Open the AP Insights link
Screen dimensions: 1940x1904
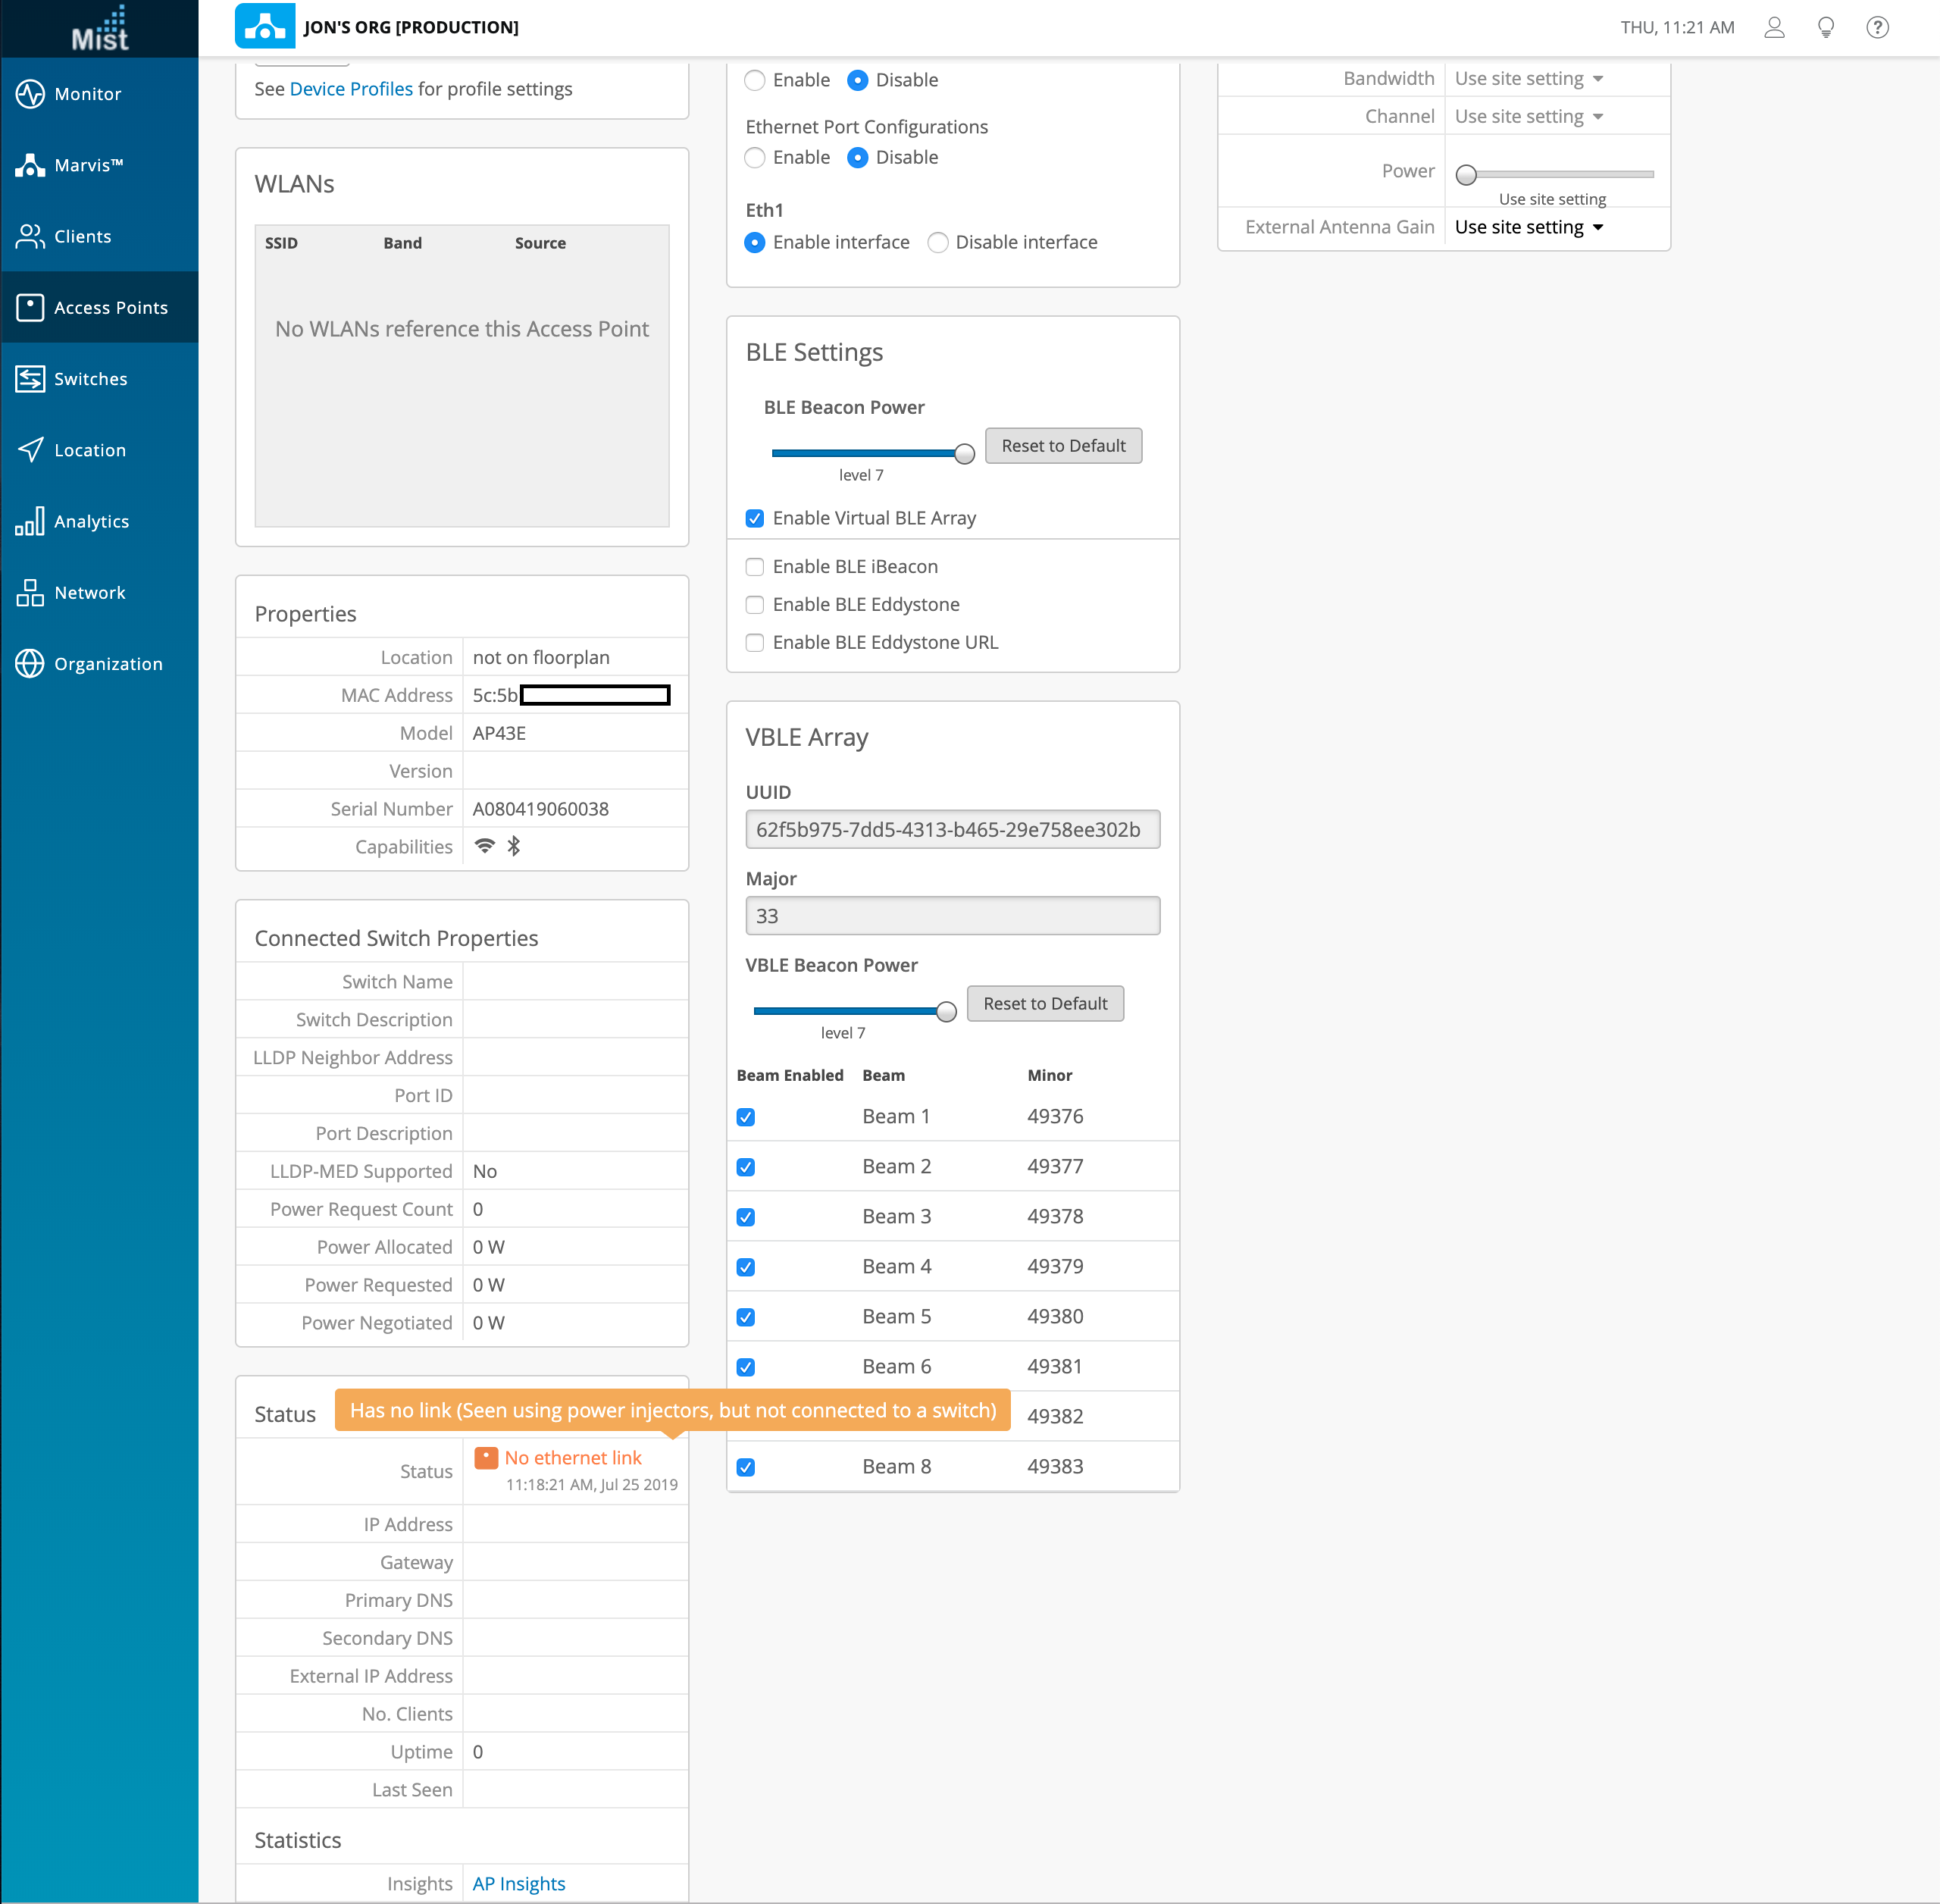[x=518, y=1884]
